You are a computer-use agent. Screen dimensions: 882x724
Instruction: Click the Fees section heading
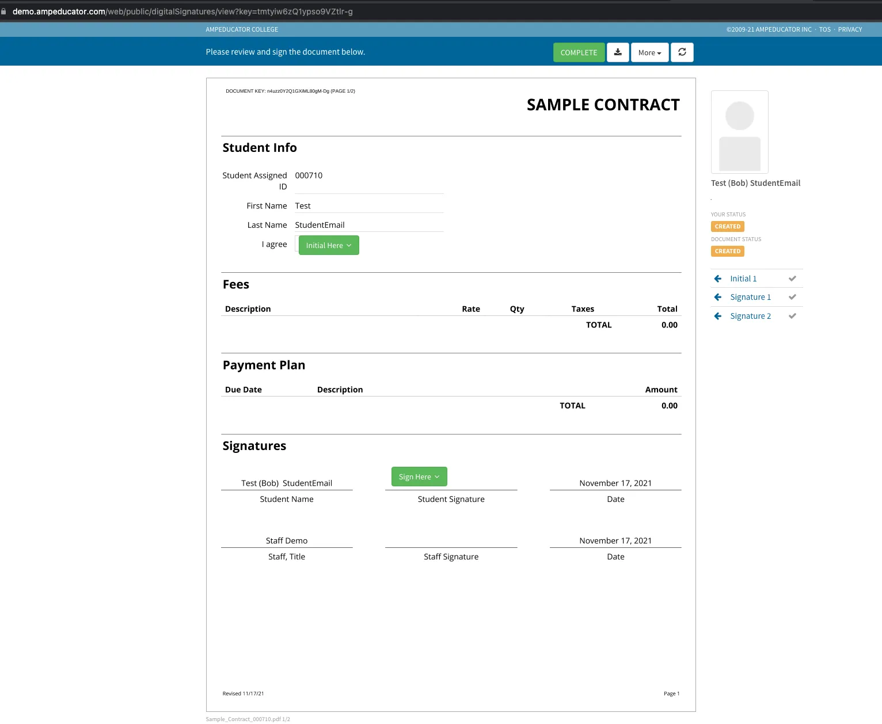click(236, 284)
